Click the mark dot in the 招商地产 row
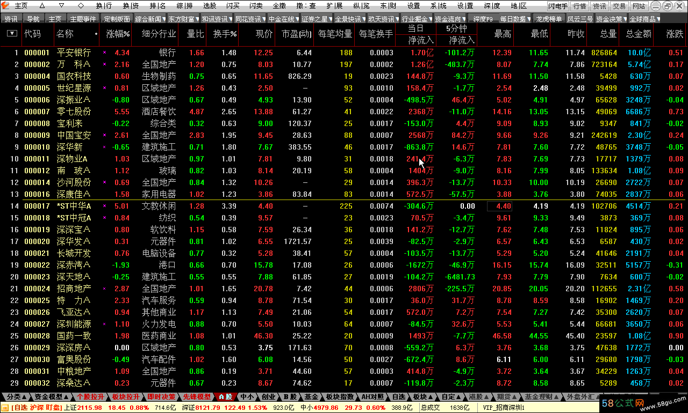 [x=104, y=289]
